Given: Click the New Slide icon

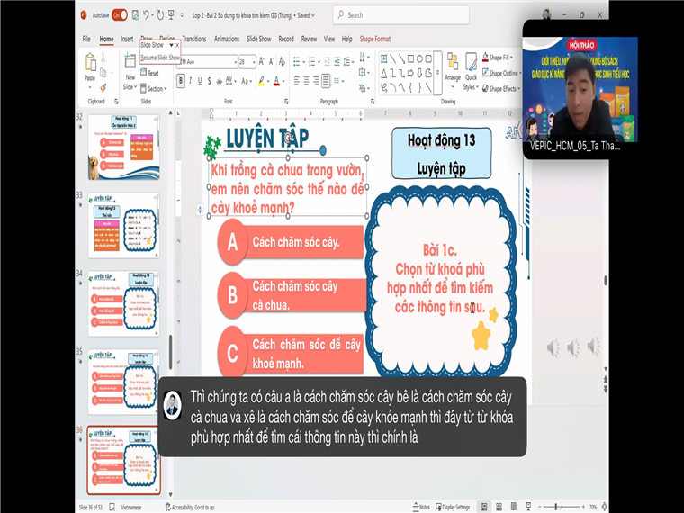Looking at the screenshot, I should click(129, 65).
